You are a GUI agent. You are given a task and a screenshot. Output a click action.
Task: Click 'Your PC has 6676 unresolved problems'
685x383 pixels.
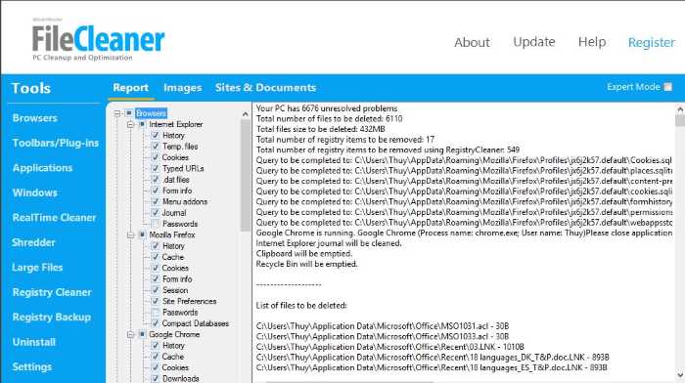(x=327, y=108)
